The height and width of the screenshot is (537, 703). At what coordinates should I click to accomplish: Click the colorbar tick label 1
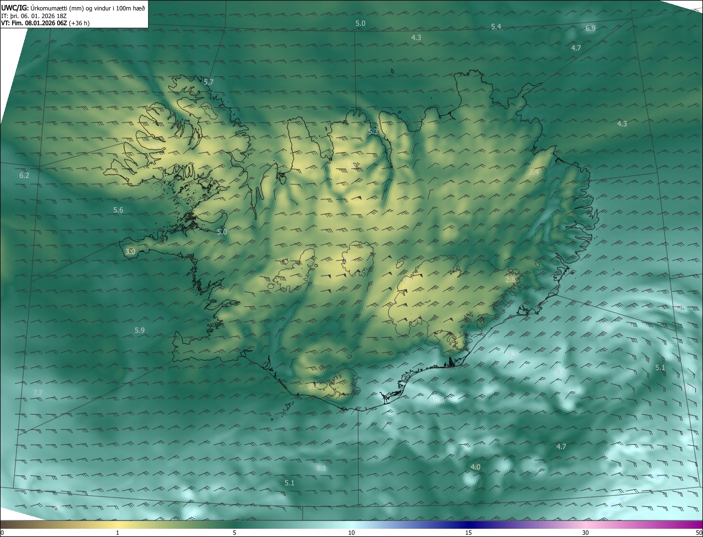coord(118,533)
